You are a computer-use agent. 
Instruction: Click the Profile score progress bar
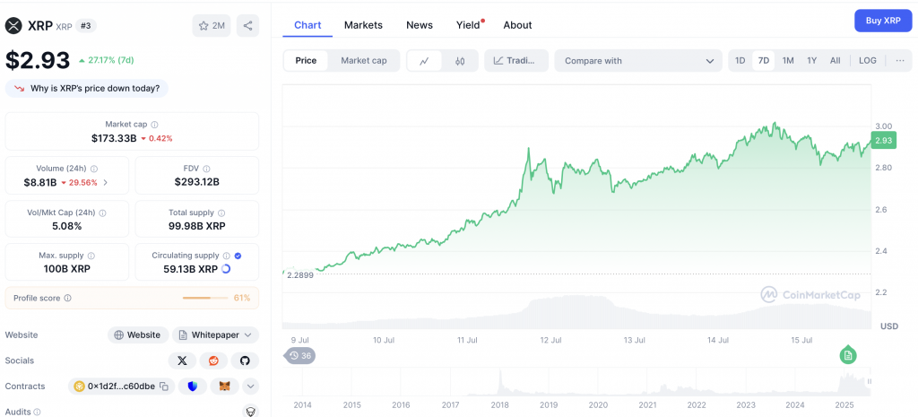[x=205, y=298]
